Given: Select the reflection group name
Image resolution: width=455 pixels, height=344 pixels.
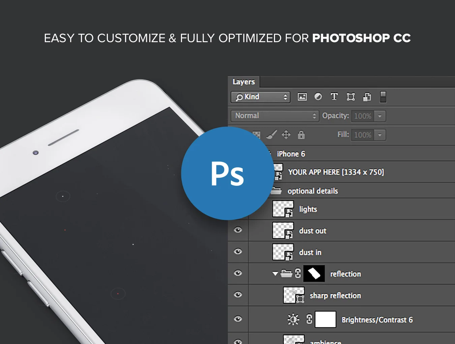Looking at the screenshot, I should (345, 274).
